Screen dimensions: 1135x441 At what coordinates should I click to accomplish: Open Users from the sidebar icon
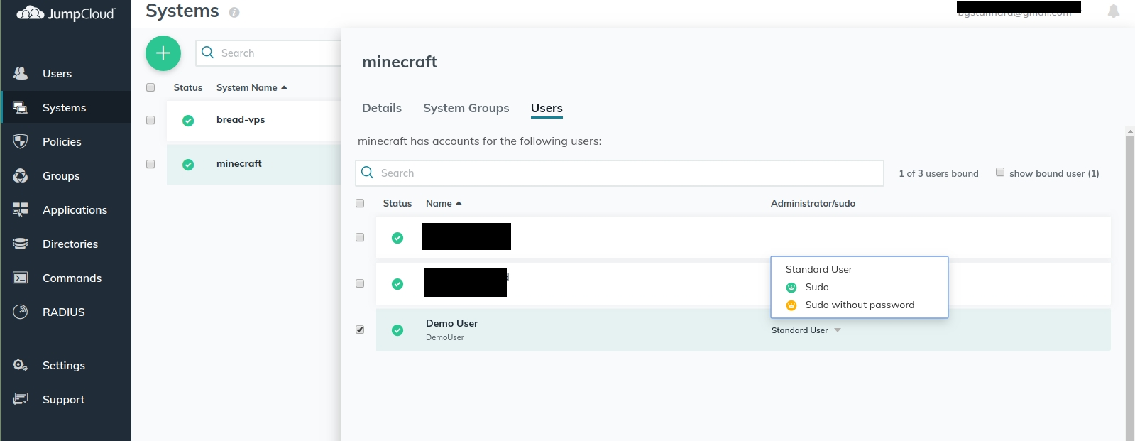21,73
